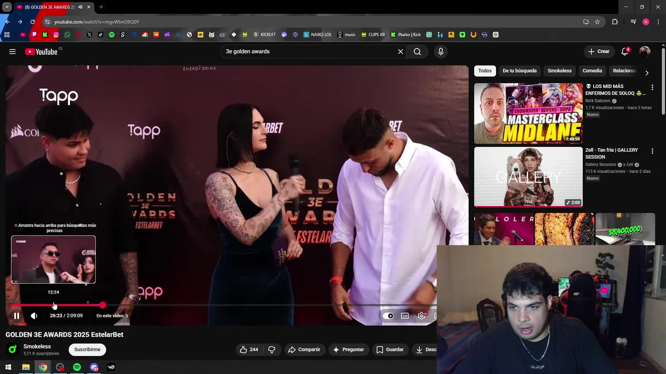Open the Spotify bookmark icon
This screenshot has width=666, height=374.
point(111,35)
